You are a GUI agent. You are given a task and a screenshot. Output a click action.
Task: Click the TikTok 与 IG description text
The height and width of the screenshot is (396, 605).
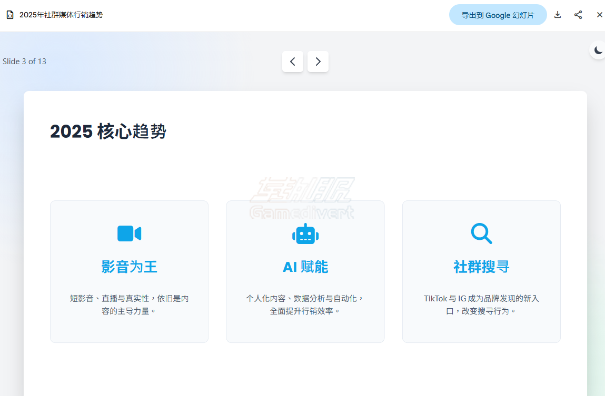[481, 304]
